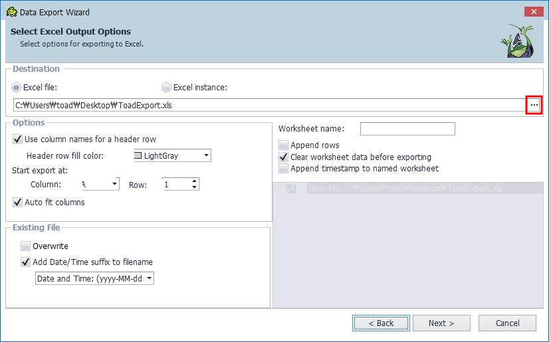549x342 pixels.
Task: Click the Toad icon in title bar
Action: click(x=11, y=12)
